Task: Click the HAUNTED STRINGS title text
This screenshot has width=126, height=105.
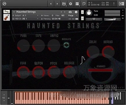Action: click(x=63, y=26)
